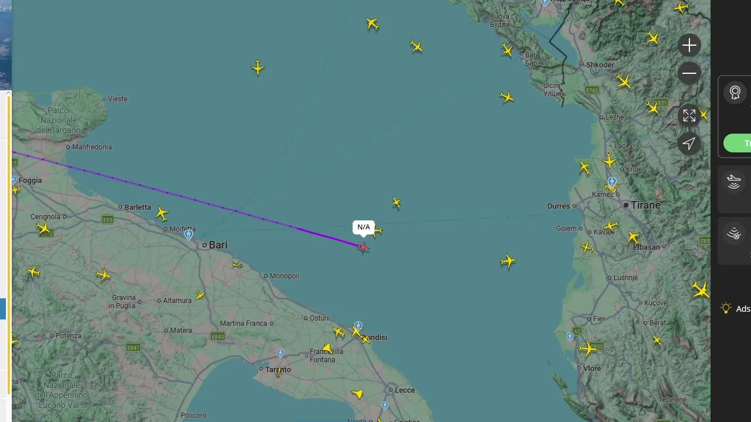Viewport: 751px width, 422px height.
Task: Select the Bari airport pin
Action: pyautogui.click(x=188, y=234)
